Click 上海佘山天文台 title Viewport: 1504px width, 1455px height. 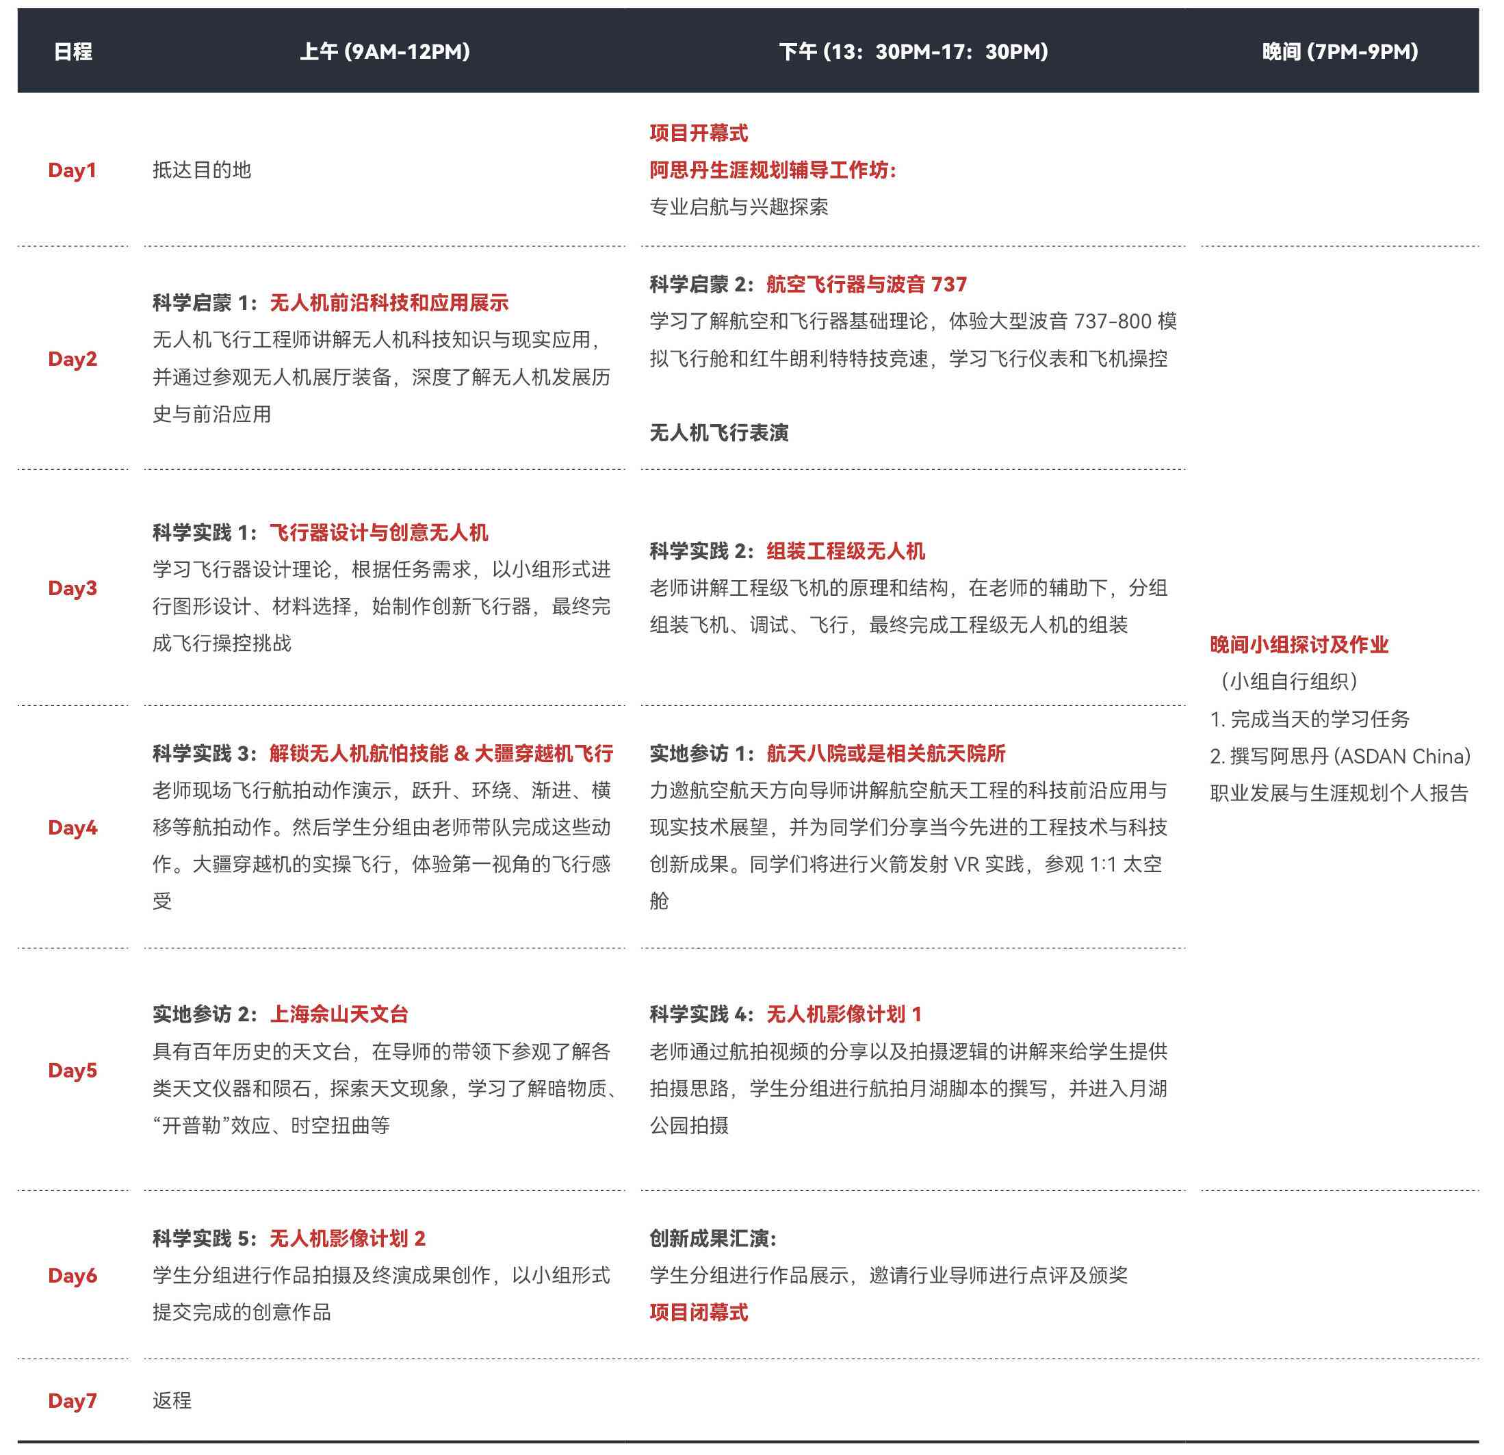click(339, 1014)
